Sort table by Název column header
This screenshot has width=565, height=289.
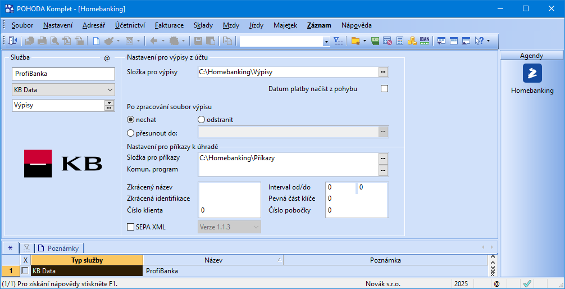click(x=213, y=260)
